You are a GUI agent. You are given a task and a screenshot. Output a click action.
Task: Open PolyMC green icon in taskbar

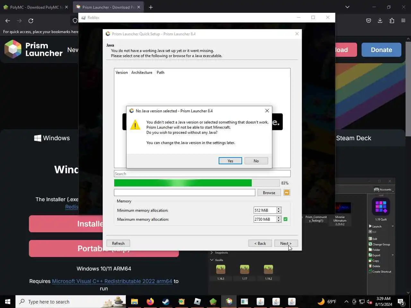(x=213, y=302)
